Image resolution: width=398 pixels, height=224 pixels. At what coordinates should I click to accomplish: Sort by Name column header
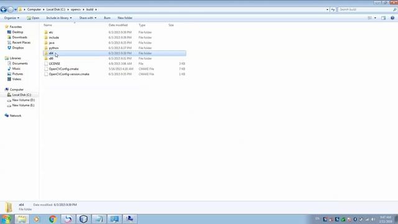(48, 25)
